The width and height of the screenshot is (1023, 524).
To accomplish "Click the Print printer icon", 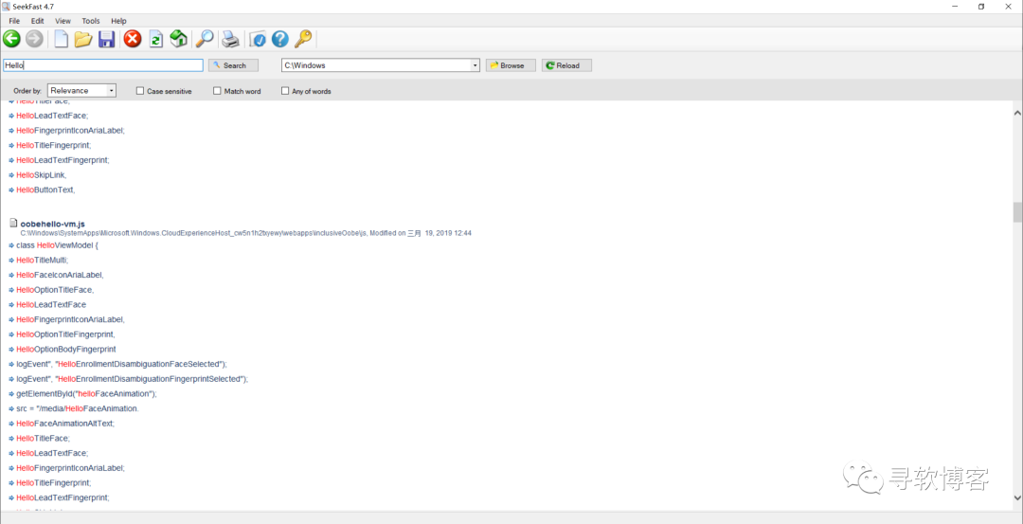I will (230, 40).
